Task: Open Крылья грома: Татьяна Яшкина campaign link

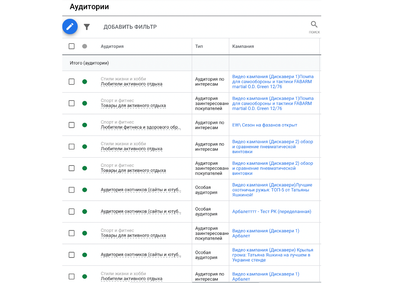Action: tap(273, 255)
